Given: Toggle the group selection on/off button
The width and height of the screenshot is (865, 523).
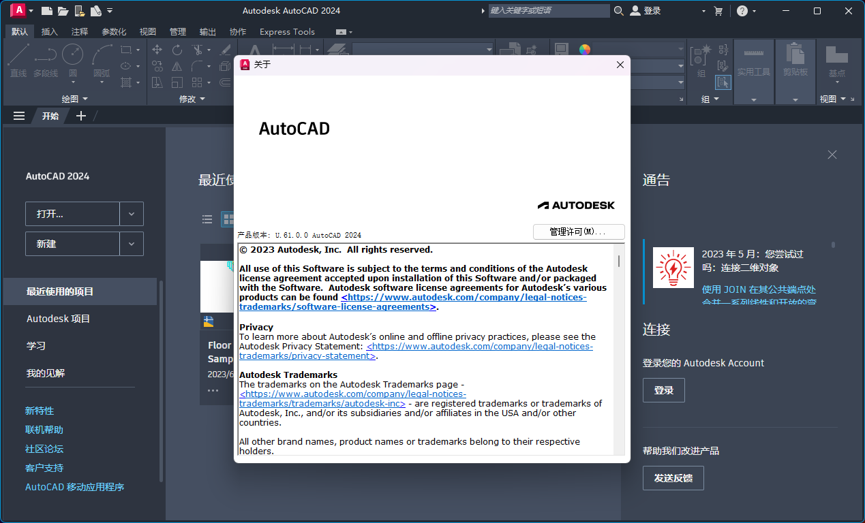Looking at the screenshot, I should tap(723, 82).
